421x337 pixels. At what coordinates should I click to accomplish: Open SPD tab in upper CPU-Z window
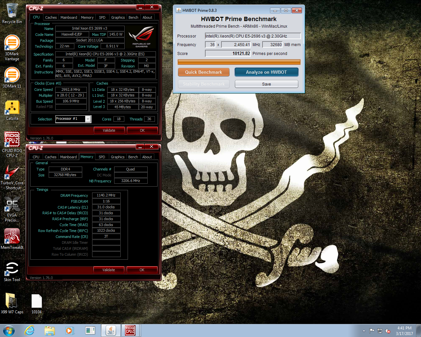point(102,17)
